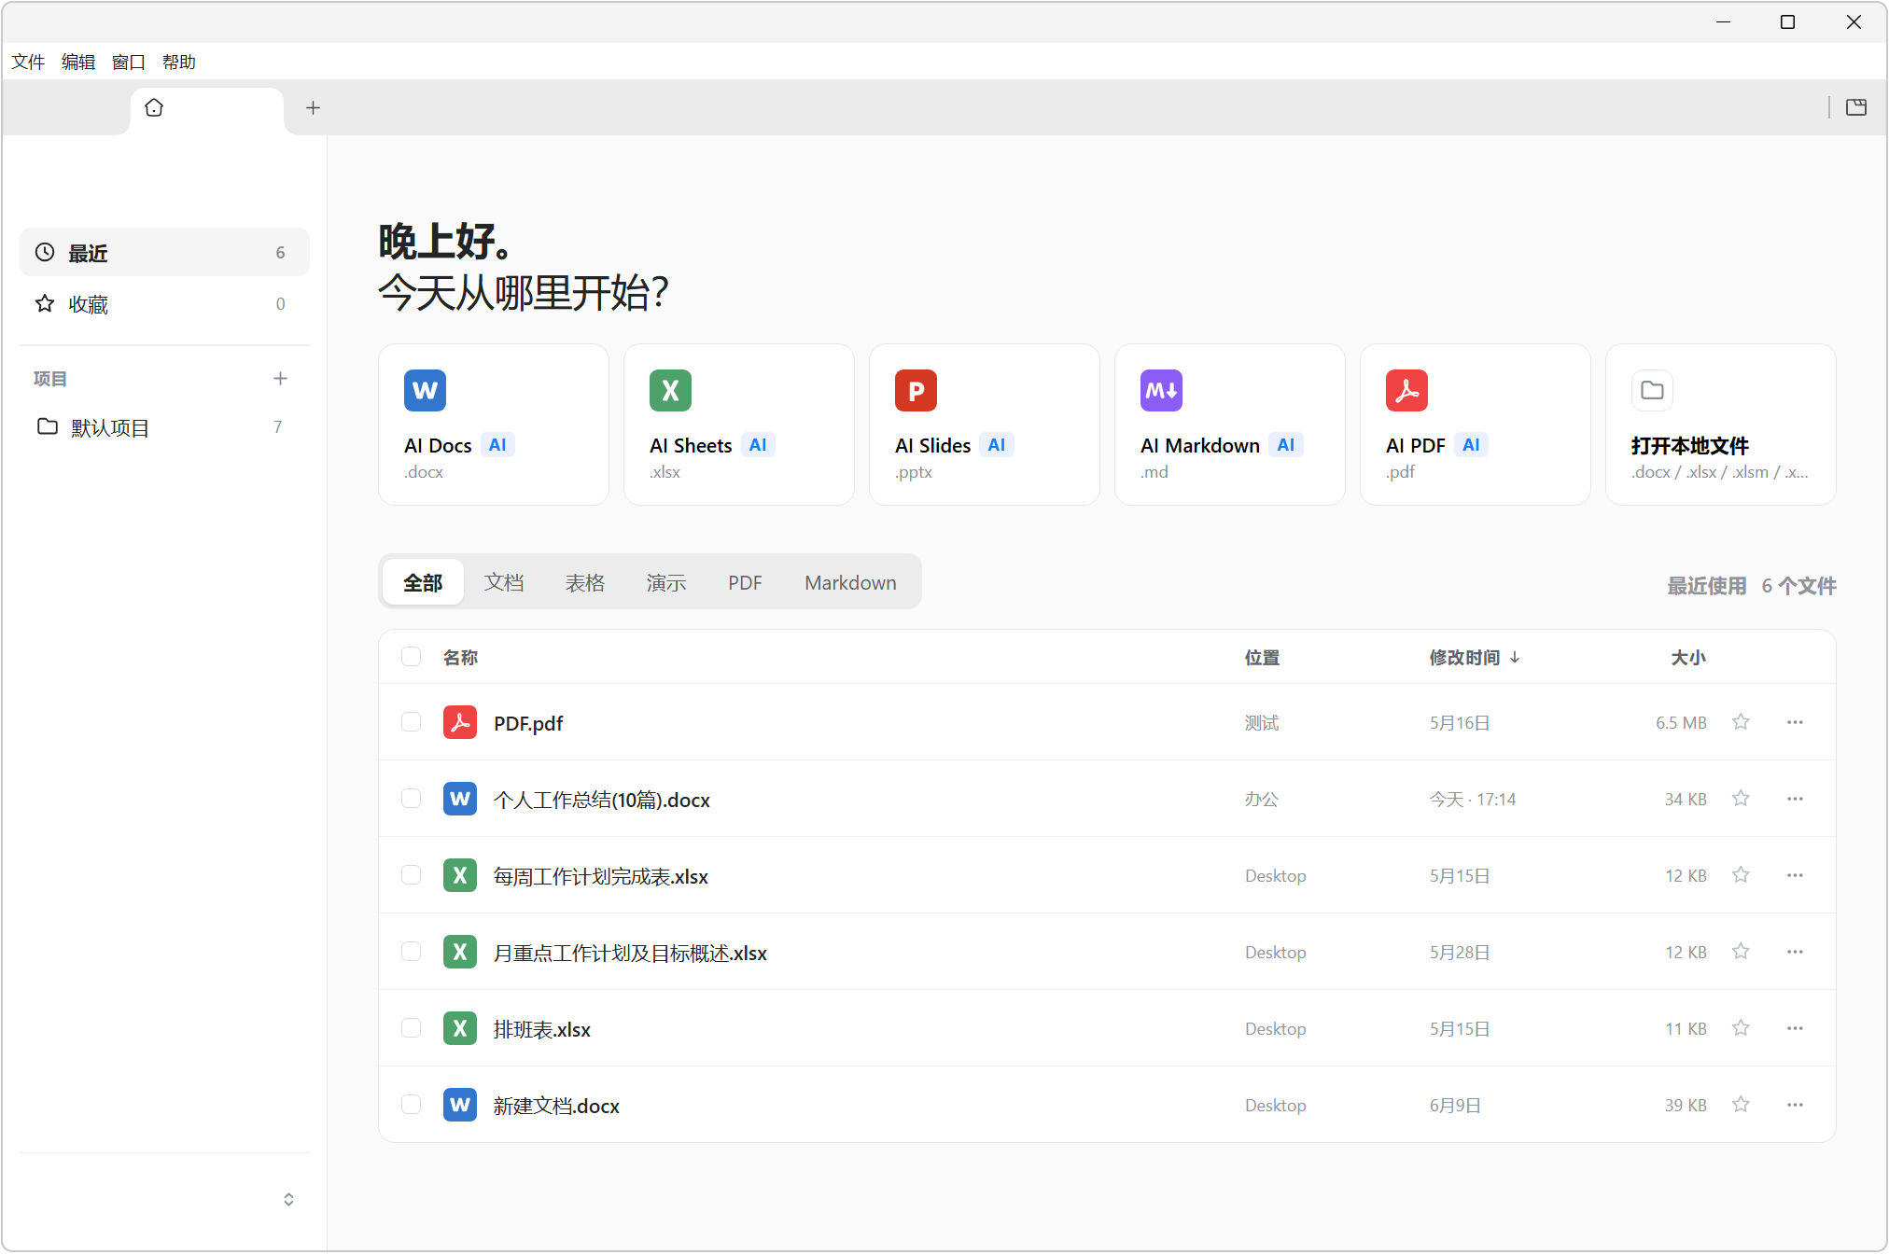Image resolution: width=1889 pixels, height=1254 pixels.
Task: Open file 每周工作计划完成表.xlsx
Action: [601, 876]
